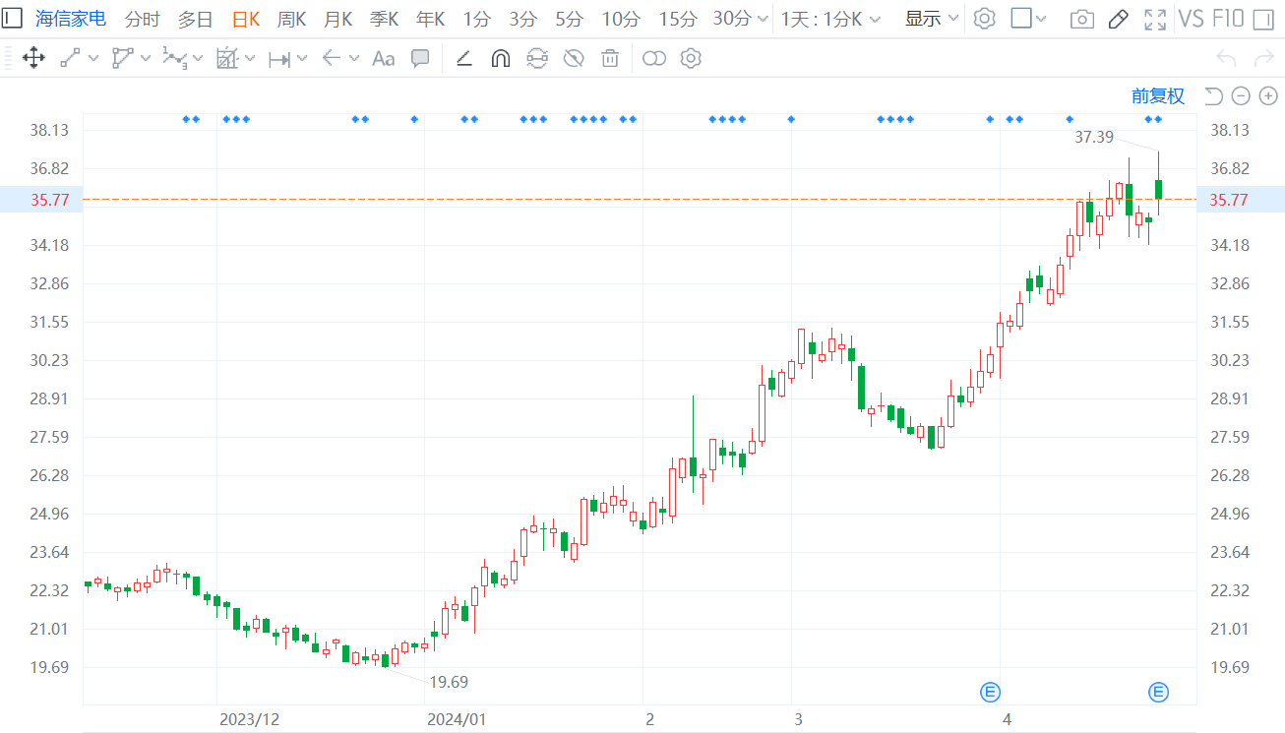Image resolution: width=1285 pixels, height=733 pixels.
Task: Open the minute-period dropdown after 30分
Action: pos(762,19)
